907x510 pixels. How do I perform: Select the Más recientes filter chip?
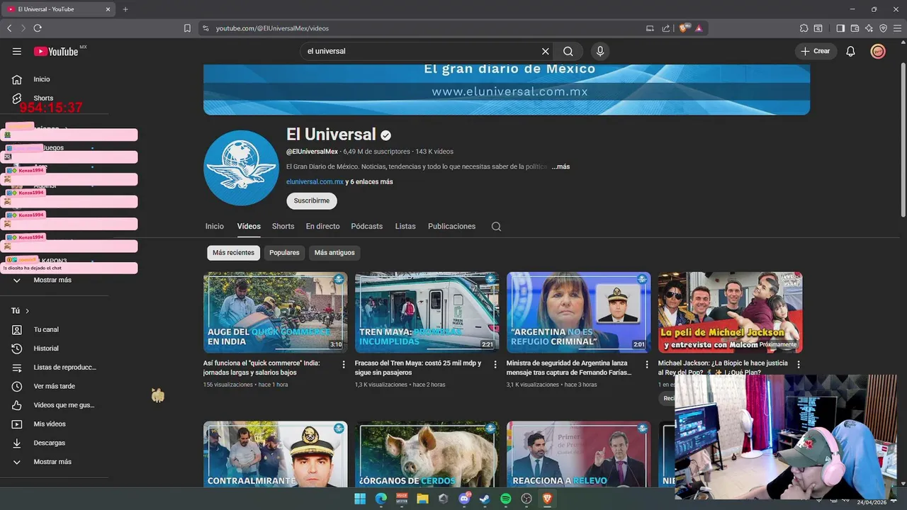click(233, 253)
